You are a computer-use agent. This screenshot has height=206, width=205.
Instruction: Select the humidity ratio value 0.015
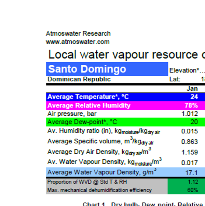(x=190, y=131)
